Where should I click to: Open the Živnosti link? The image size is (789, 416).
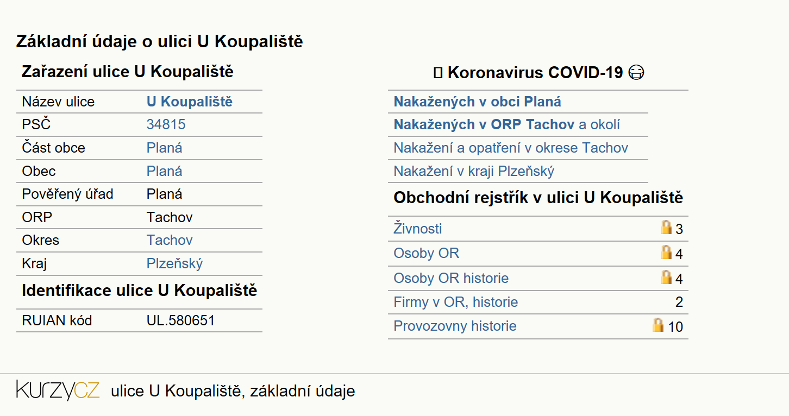417,228
